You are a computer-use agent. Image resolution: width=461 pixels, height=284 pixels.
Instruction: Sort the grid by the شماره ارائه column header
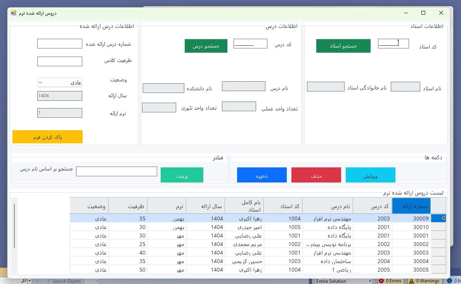411,206
